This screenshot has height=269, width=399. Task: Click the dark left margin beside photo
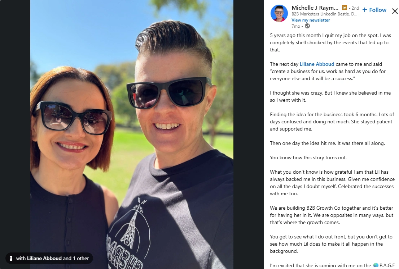(x=15, y=122)
